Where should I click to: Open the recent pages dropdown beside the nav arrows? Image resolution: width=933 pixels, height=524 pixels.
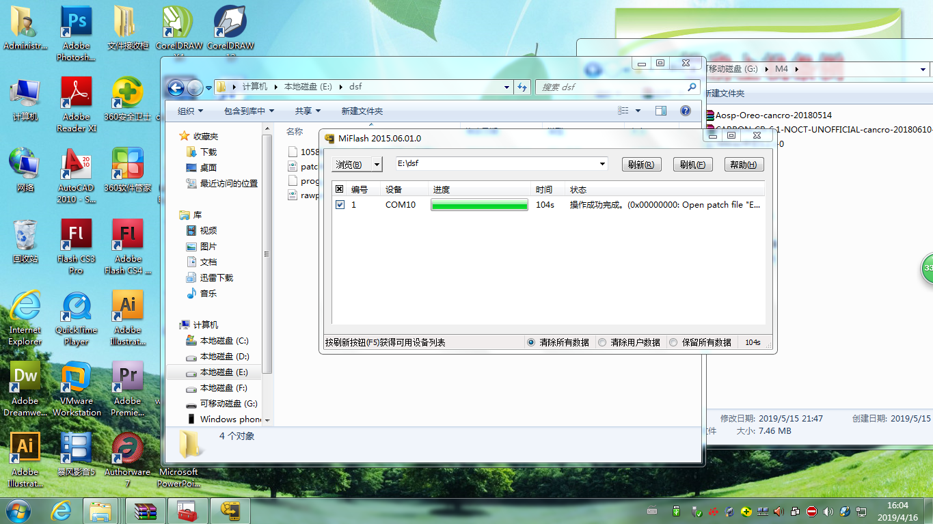click(208, 87)
